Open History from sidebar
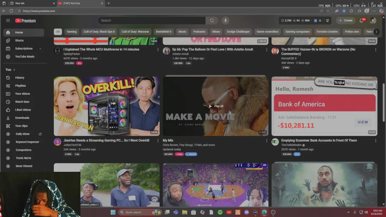The height and width of the screenshot is (217, 386). click(x=24, y=78)
